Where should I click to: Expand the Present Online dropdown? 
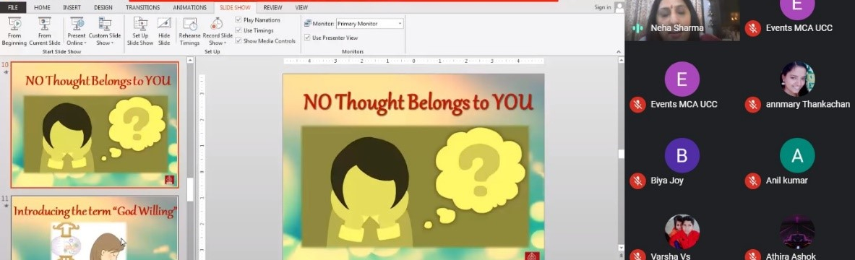tap(77, 31)
